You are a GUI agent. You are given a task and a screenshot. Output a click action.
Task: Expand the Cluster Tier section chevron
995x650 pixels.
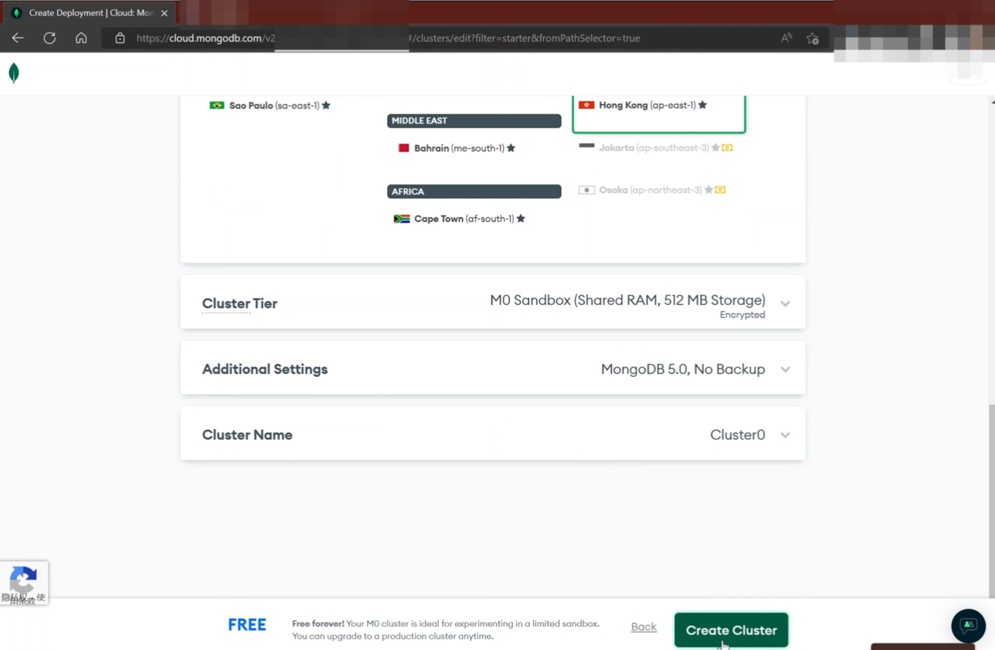pos(785,303)
